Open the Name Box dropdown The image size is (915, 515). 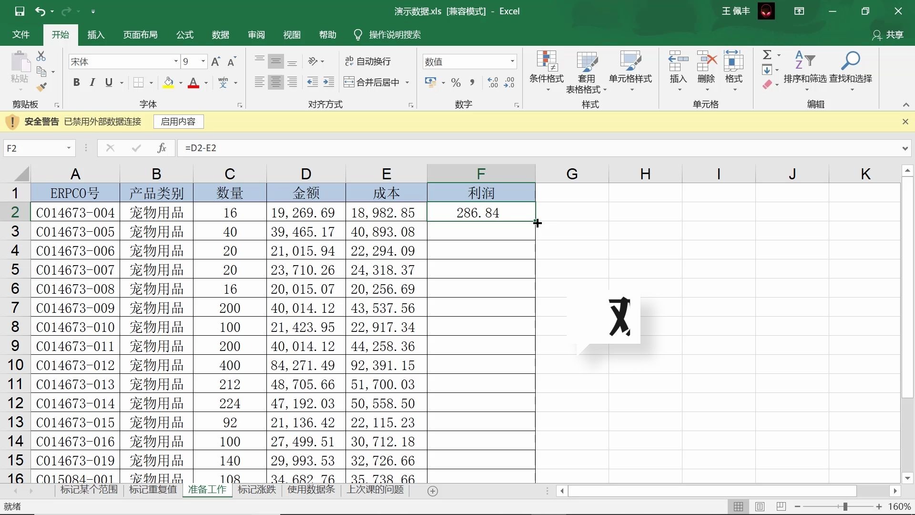tap(69, 148)
